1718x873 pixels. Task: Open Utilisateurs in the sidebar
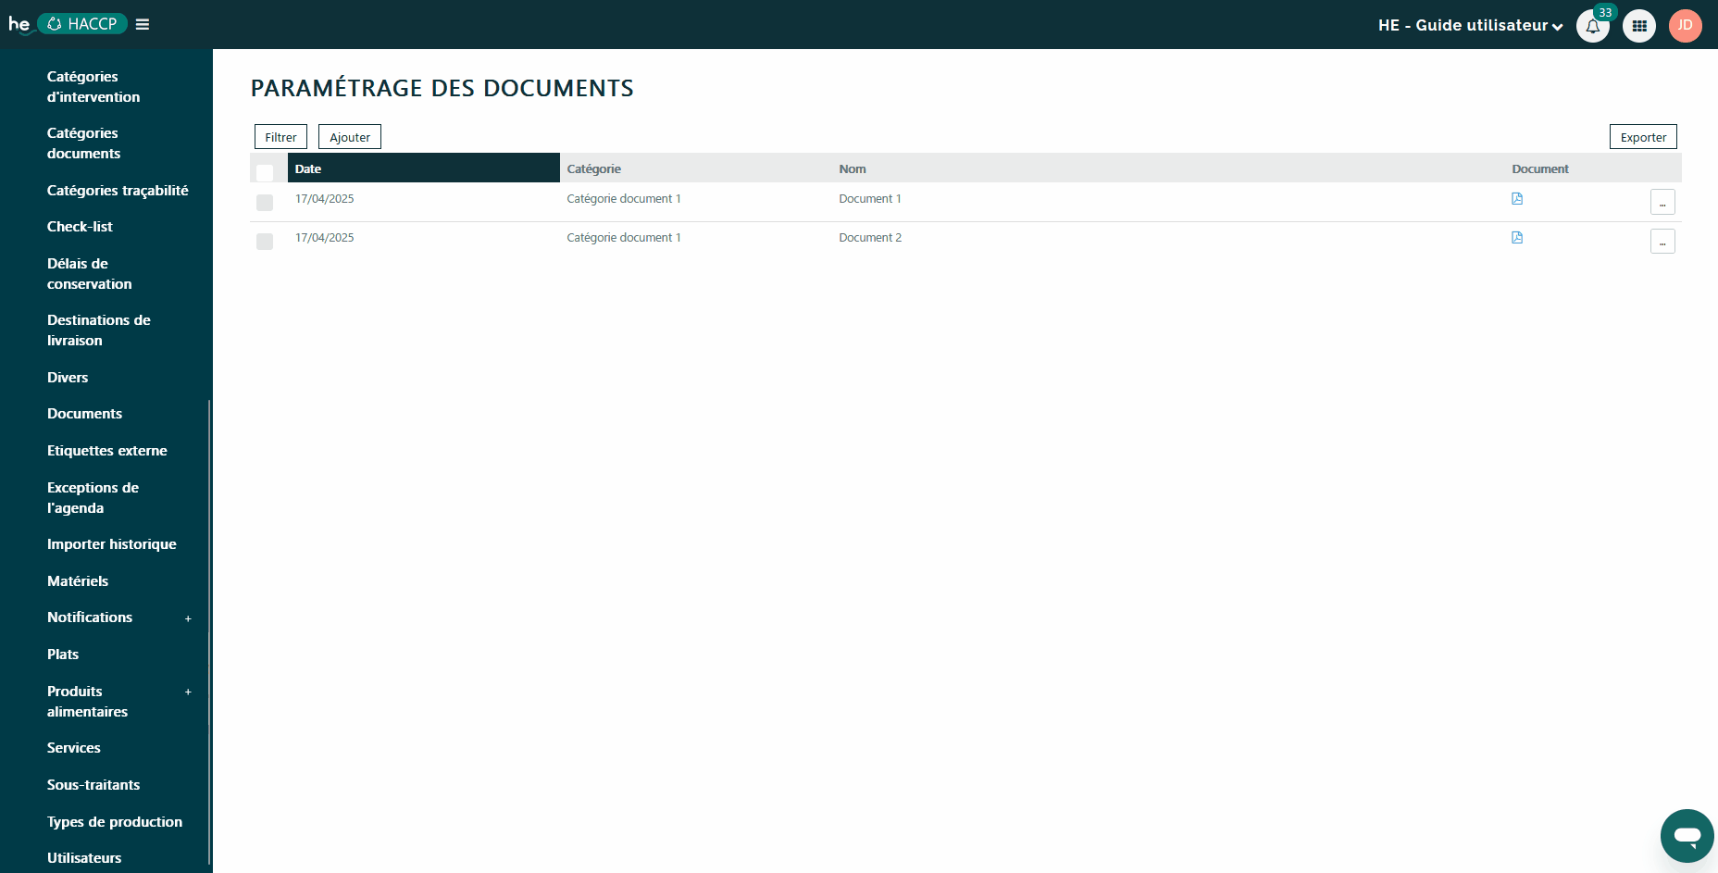click(x=84, y=858)
